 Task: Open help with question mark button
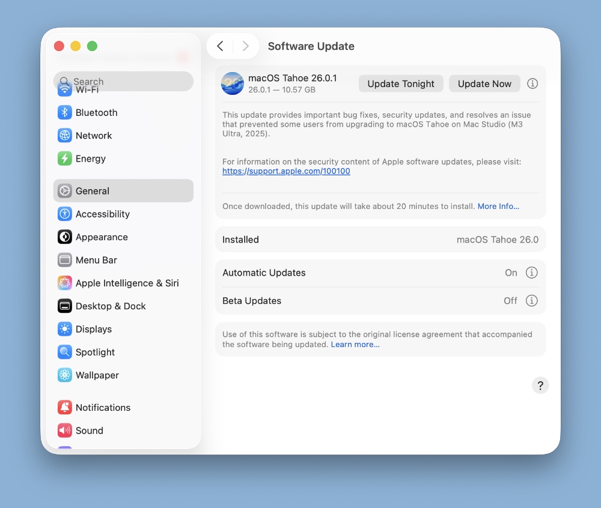point(540,386)
